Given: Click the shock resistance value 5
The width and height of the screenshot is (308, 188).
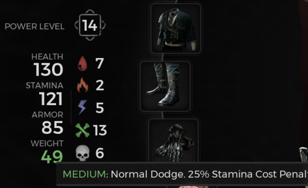Looking at the screenshot, I should click(100, 108).
